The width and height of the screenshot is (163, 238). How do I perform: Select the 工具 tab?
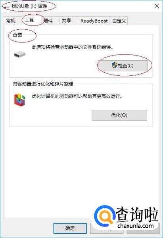[x=29, y=20]
